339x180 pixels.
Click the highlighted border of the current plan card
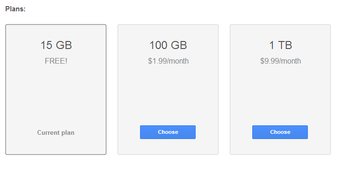pos(6,90)
